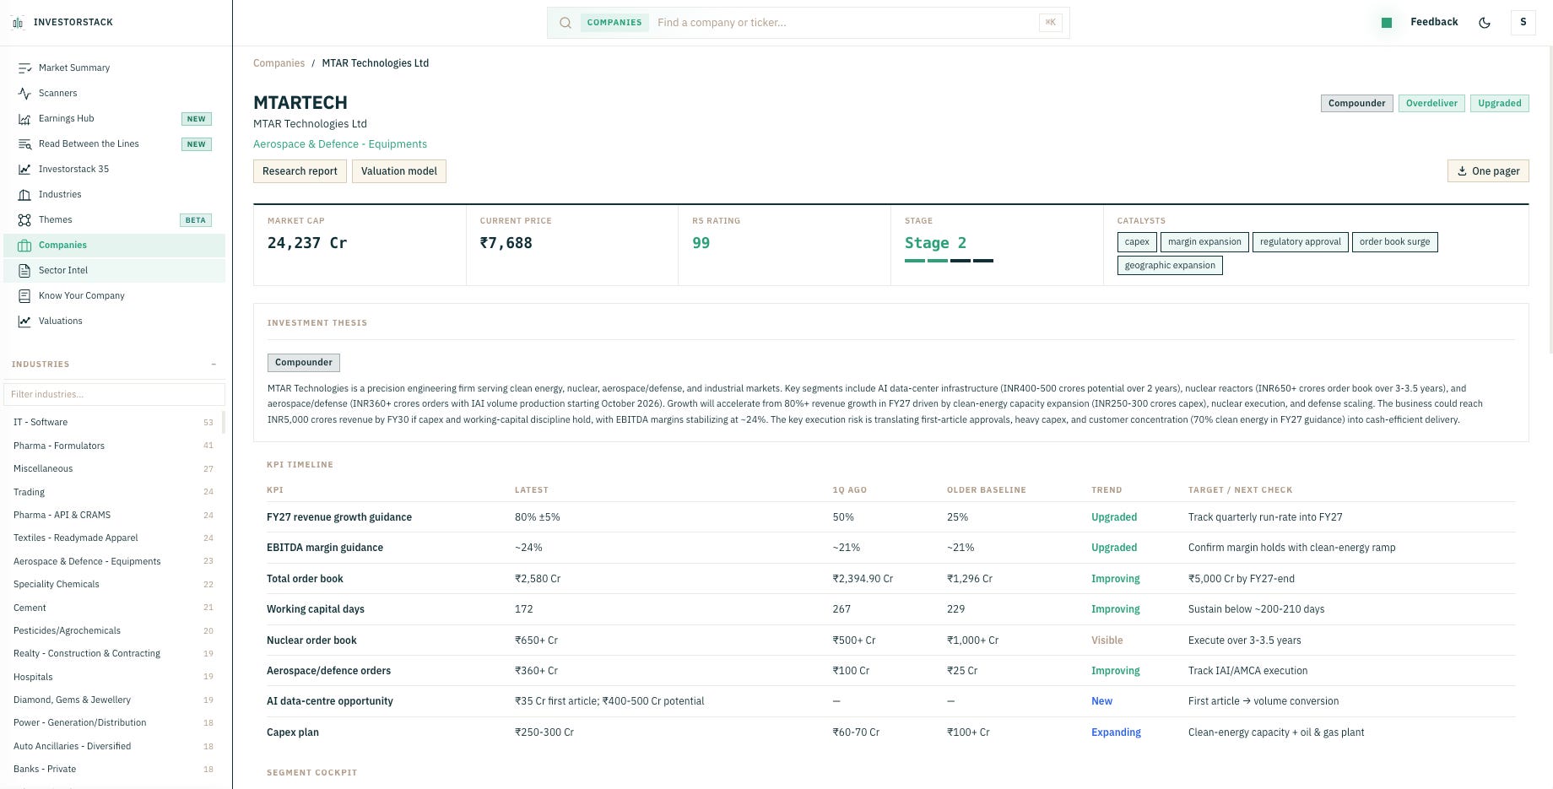Click the Stage 2 progress bar
The width and height of the screenshot is (1553, 789).
click(x=949, y=261)
